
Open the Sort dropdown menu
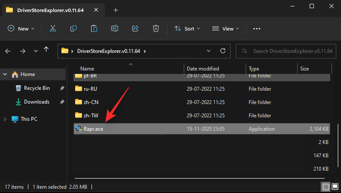(187, 29)
